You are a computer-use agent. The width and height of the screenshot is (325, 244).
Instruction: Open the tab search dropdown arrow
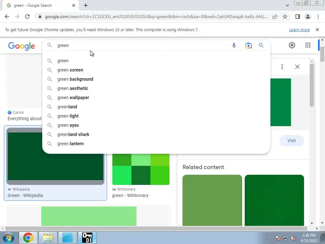tap(287, 5)
